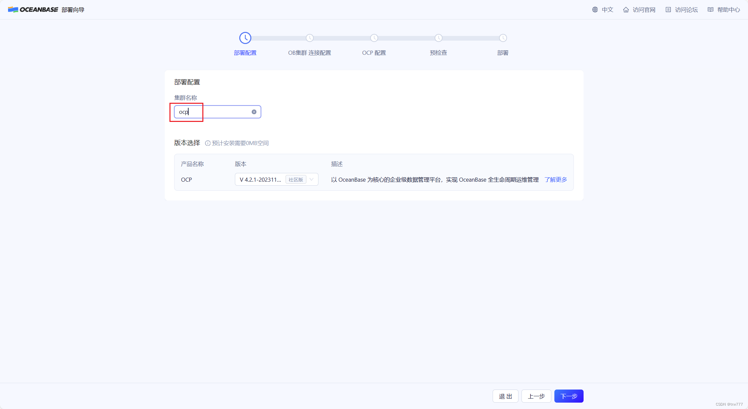Image resolution: width=748 pixels, height=409 pixels.
Task: Expand the version selector chevron arrow
Action: [x=312, y=180]
